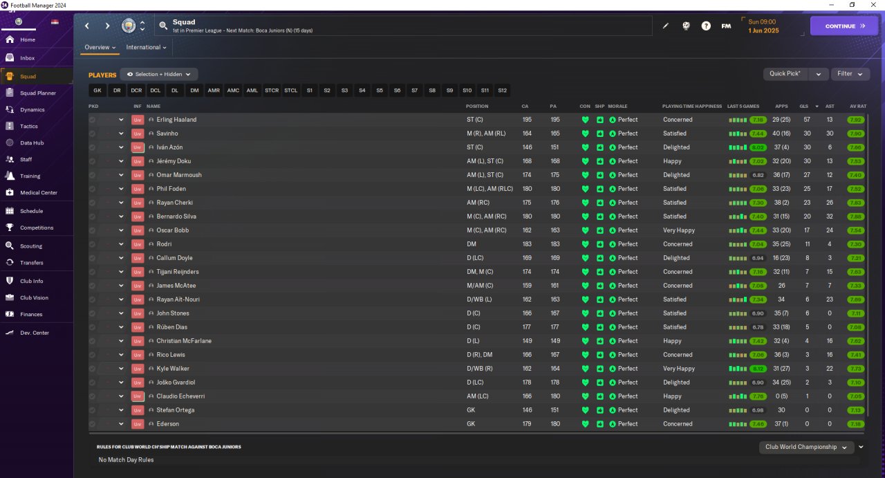This screenshot has width=885, height=478.
Task: Expand the chevron right of the rules dropdown
Action: click(x=861, y=447)
